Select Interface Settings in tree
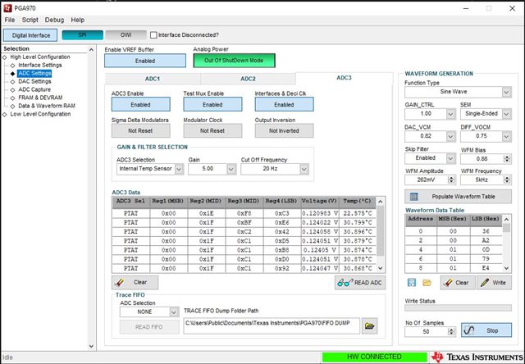 point(40,65)
